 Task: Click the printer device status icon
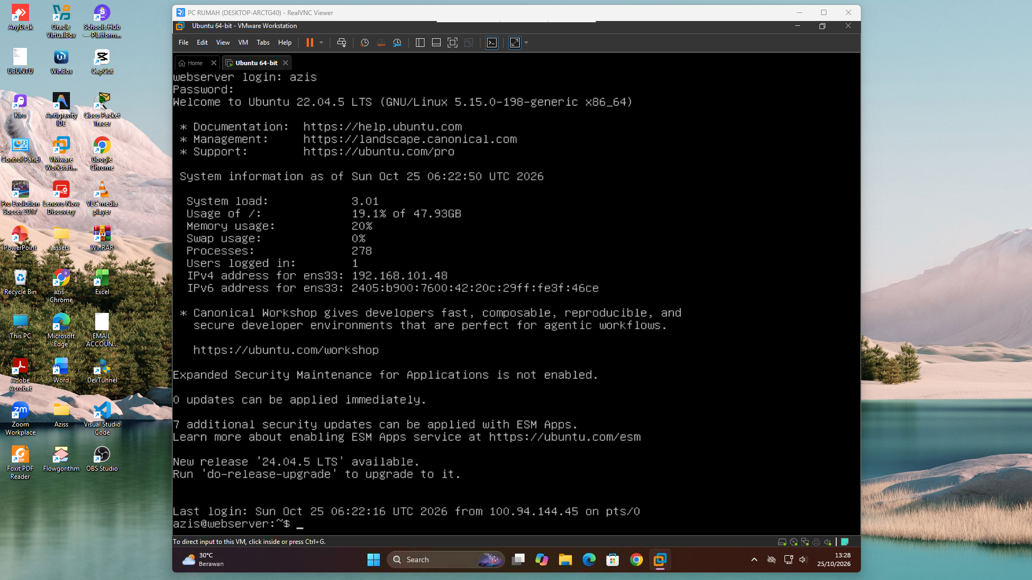pos(816,542)
